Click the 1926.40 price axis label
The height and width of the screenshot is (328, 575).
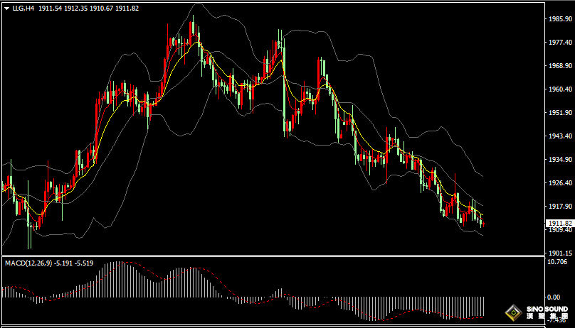click(560, 182)
